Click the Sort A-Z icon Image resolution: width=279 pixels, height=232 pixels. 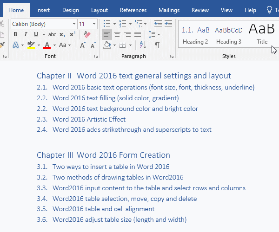click(x=143, y=45)
